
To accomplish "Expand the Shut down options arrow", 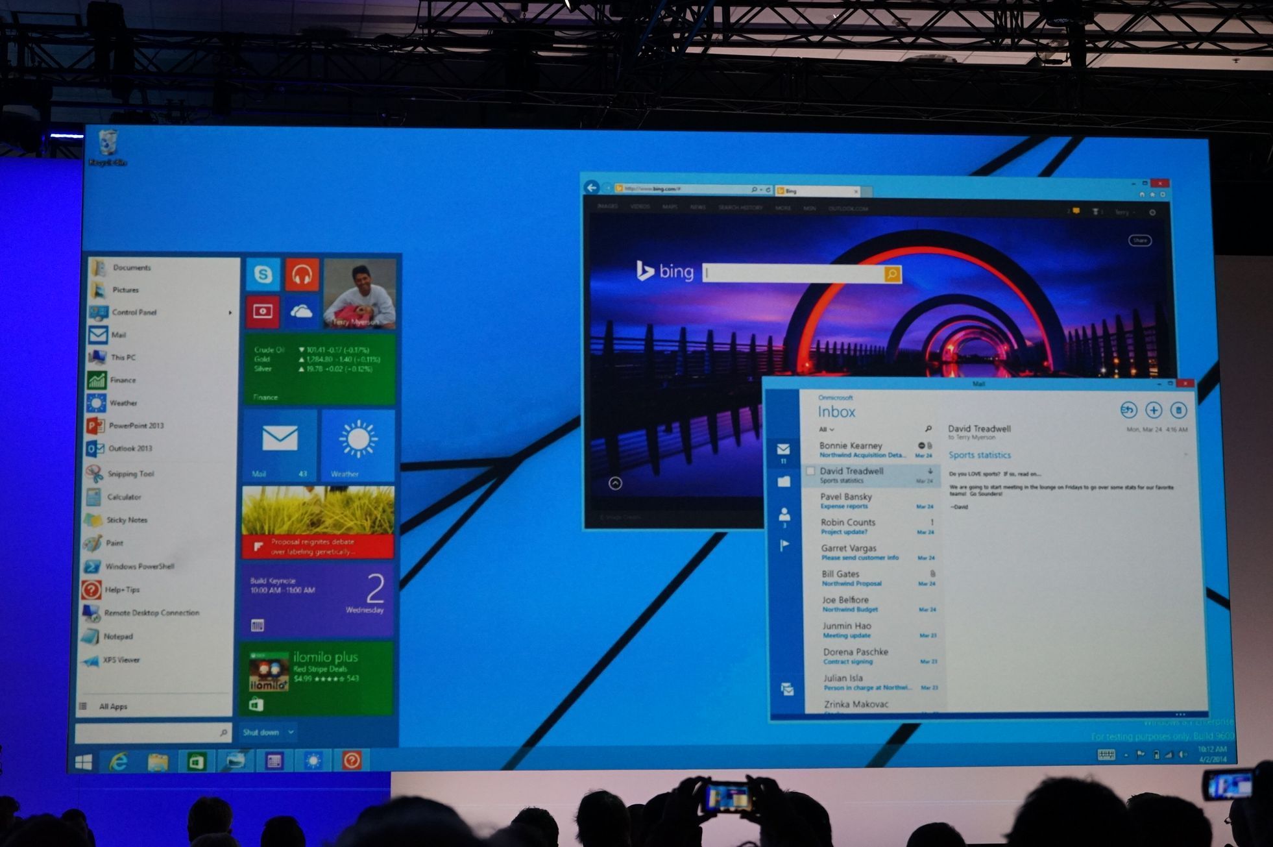I will coord(291,732).
